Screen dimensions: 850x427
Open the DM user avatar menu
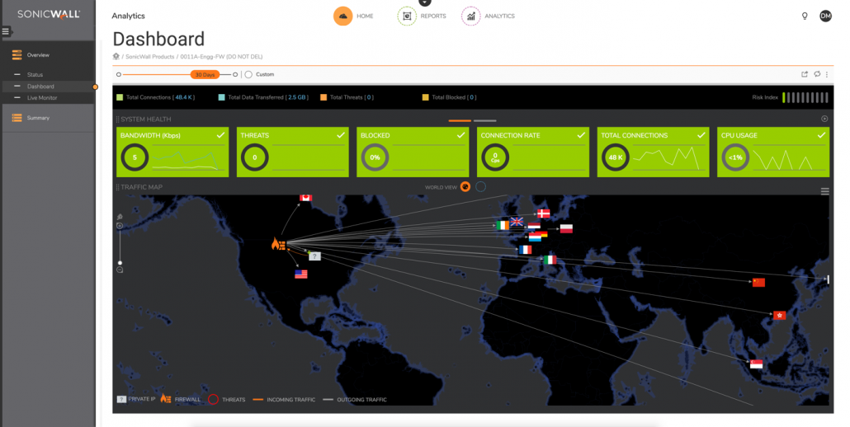[x=825, y=16]
